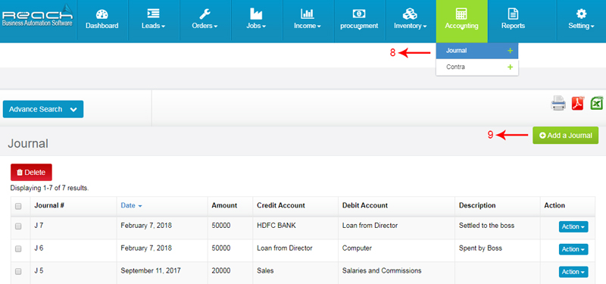Open the Setting menu label

pos(581,26)
